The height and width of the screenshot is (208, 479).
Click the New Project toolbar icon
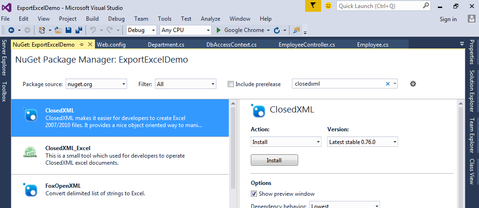click(42, 30)
